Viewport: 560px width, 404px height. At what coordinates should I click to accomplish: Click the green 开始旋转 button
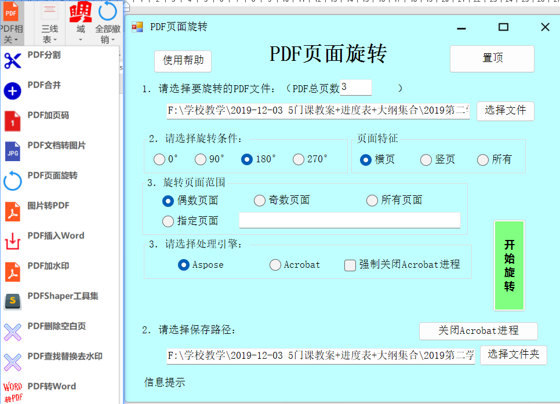pos(510,265)
